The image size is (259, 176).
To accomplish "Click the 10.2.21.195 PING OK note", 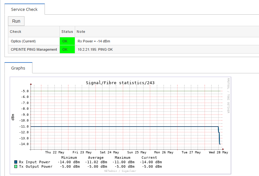I will (x=95, y=49).
